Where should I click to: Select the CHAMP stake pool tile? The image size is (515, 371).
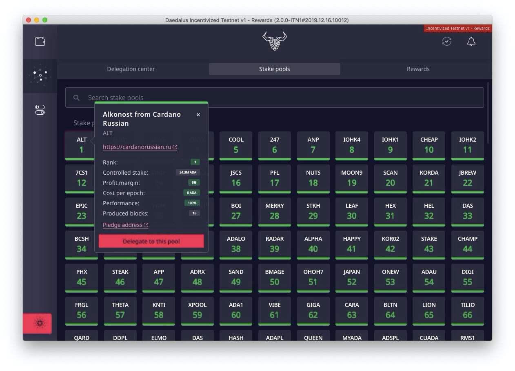pos(468,245)
